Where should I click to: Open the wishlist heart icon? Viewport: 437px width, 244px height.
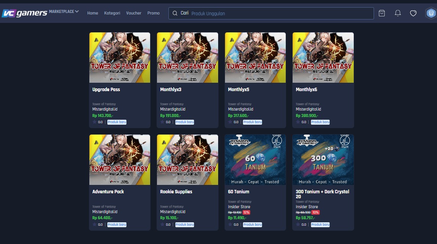[413, 13]
